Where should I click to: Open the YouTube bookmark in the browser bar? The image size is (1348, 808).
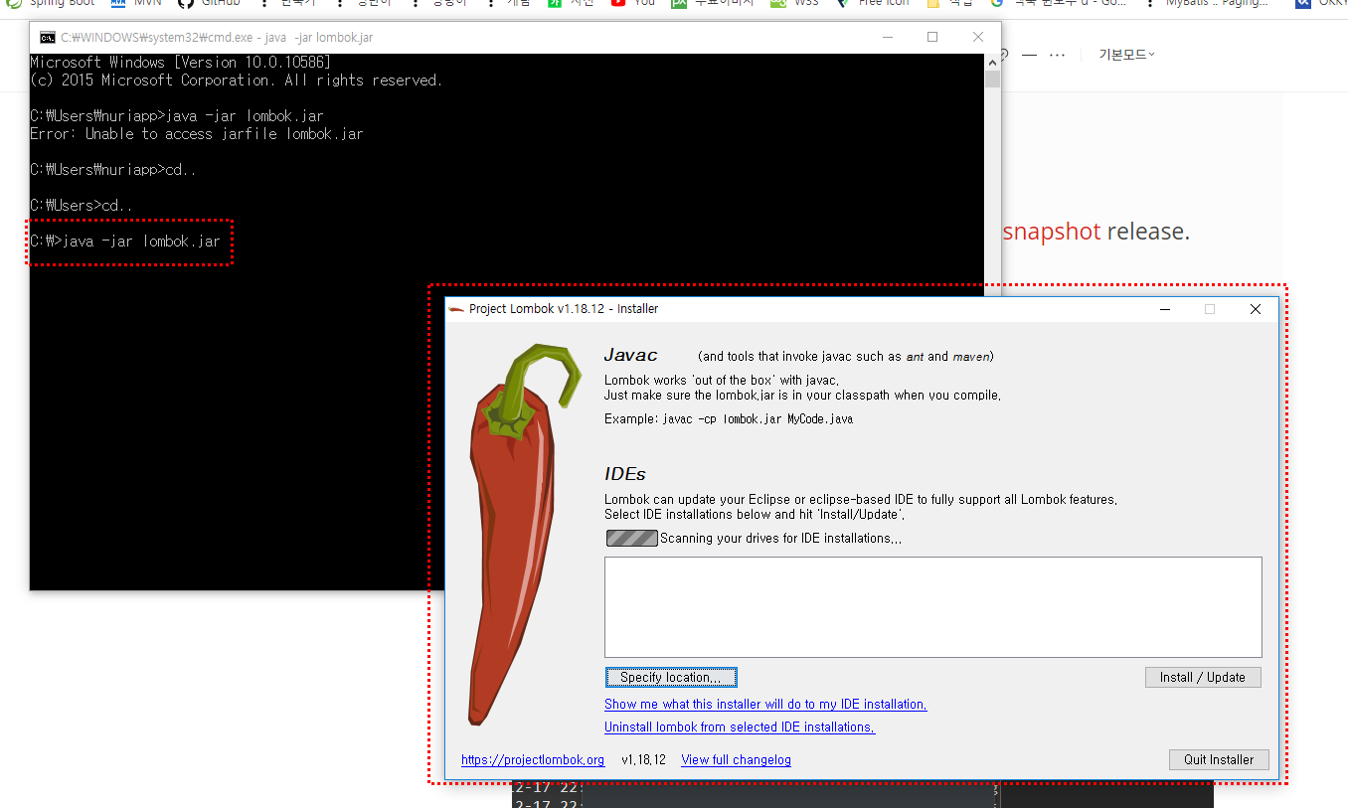[x=633, y=3]
